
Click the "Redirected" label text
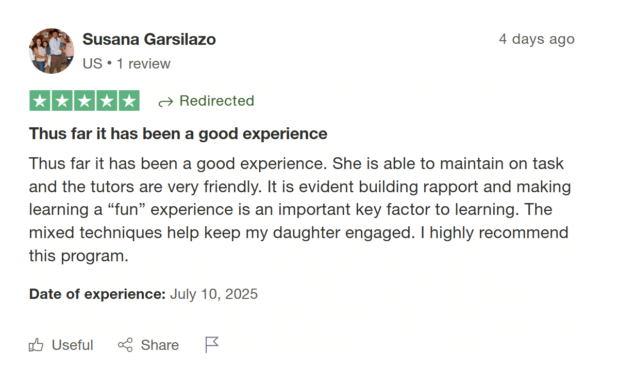click(216, 100)
